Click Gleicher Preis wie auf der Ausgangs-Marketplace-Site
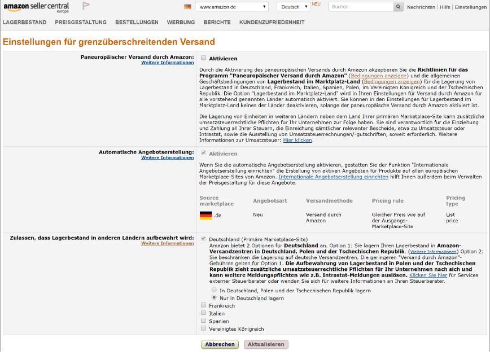The height and width of the screenshot is (355, 490). coord(399,220)
